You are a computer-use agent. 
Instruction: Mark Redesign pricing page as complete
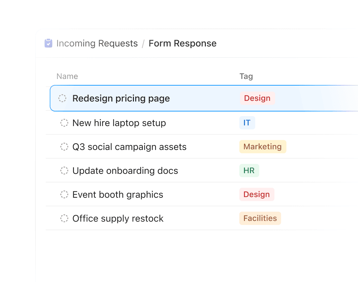click(62, 98)
